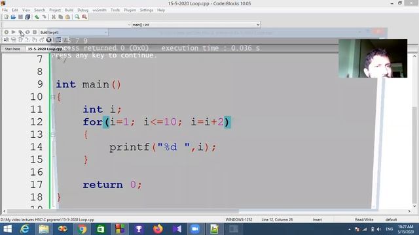
Task: Open the View menu
Action: (26, 10)
